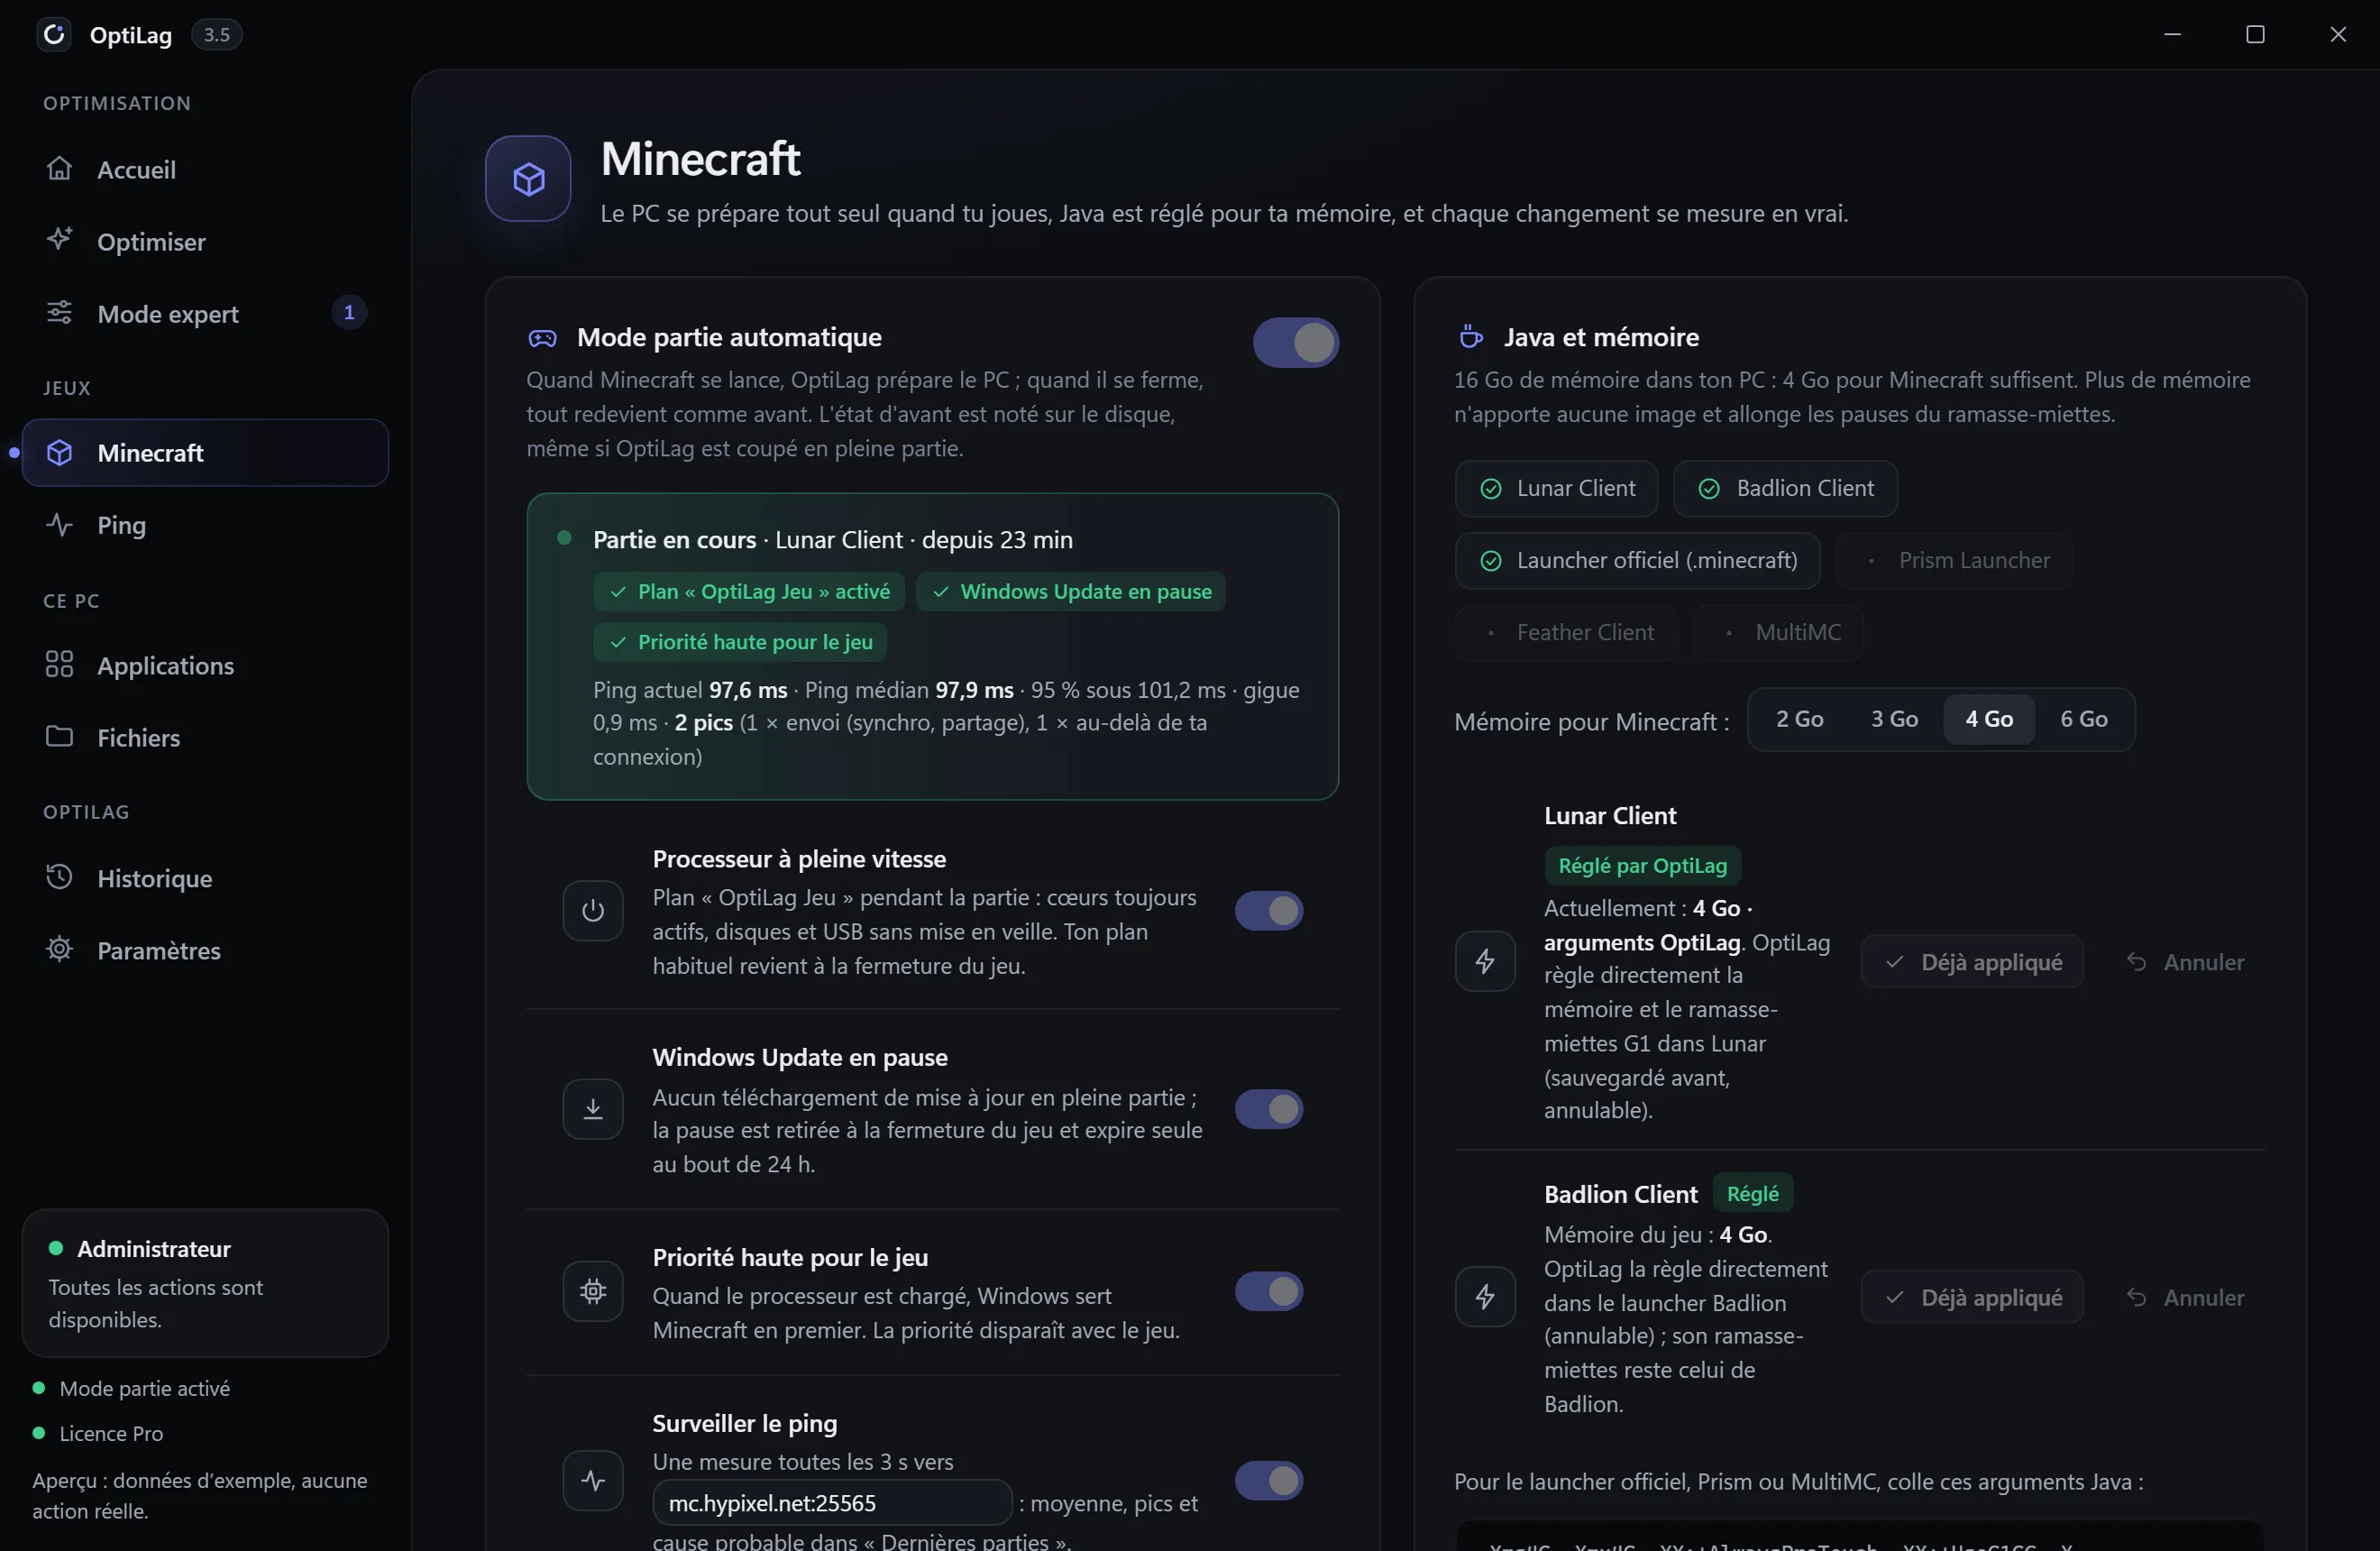Select 3 Go memory option
2380x1551 pixels.
[1894, 719]
